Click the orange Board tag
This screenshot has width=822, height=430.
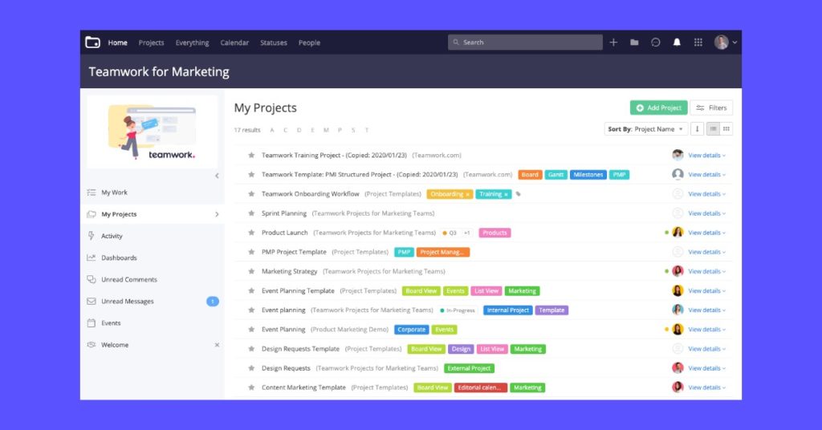pyautogui.click(x=530, y=175)
